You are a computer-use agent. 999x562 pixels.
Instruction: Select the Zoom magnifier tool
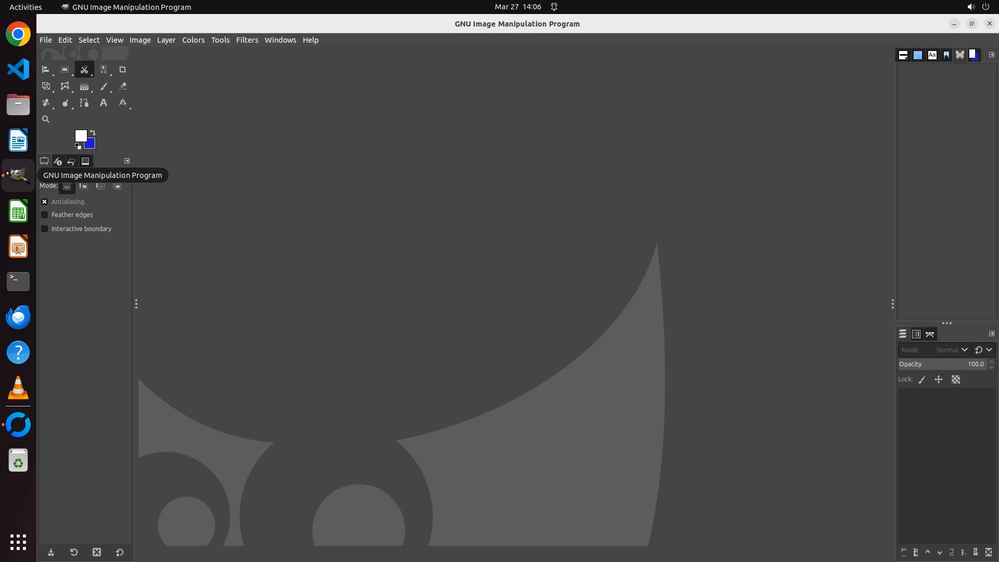click(x=46, y=119)
